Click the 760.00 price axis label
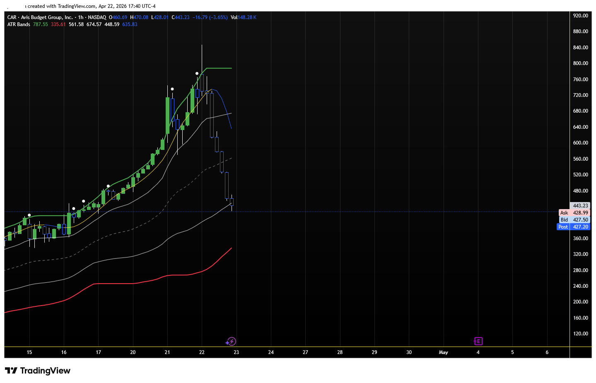596x383 pixels. click(580, 79)
